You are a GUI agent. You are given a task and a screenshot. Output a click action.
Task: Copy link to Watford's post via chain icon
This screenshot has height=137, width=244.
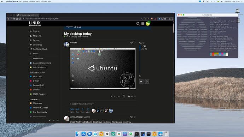pos(119,96)
